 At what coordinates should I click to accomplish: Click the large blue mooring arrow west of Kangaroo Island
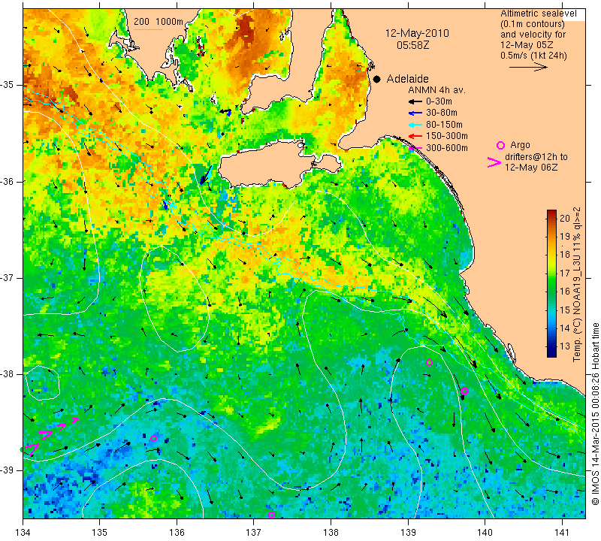point(206,175)
